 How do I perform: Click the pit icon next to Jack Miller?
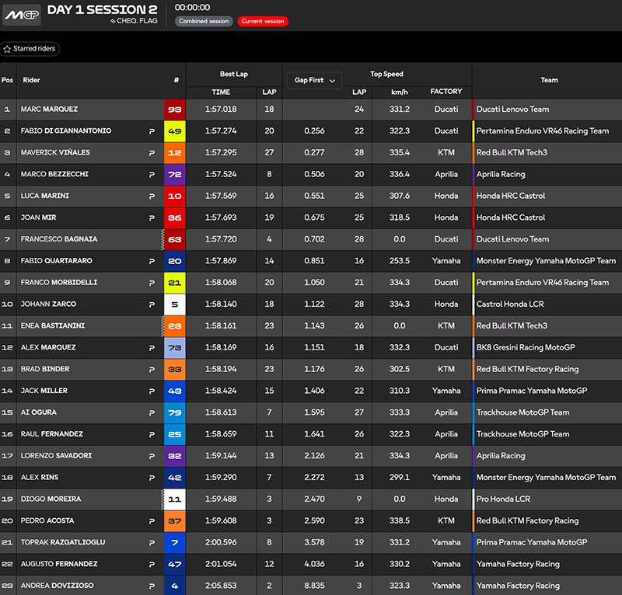point(152,391)
